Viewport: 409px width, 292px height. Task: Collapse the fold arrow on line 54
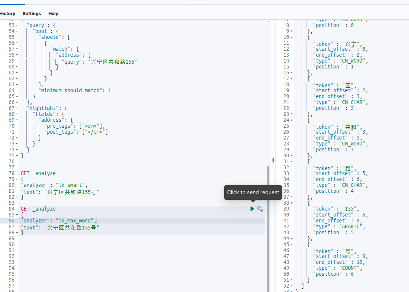click(x=17, y=31)
